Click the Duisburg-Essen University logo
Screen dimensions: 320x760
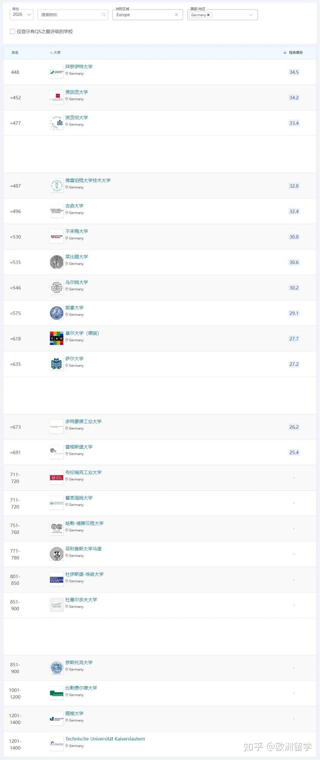tap(57, 580)
